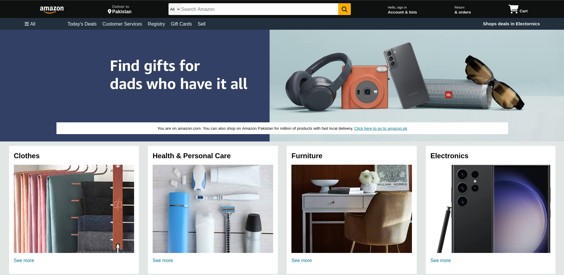
Task: Open Gift Cards page
Action: pos(181,24)
